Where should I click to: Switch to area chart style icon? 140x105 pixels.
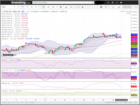(48, 7)
